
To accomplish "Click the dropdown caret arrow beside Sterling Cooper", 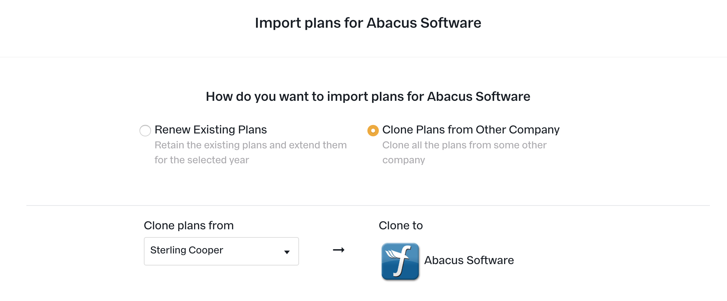I will point(287,252).
